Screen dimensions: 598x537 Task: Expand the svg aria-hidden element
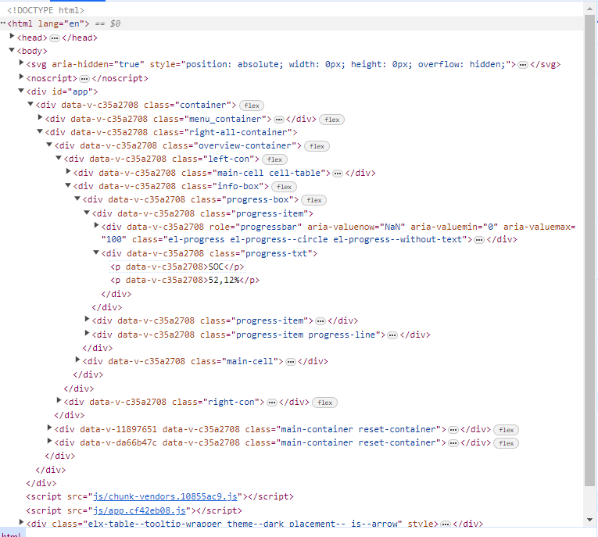(x=21, y=63)
